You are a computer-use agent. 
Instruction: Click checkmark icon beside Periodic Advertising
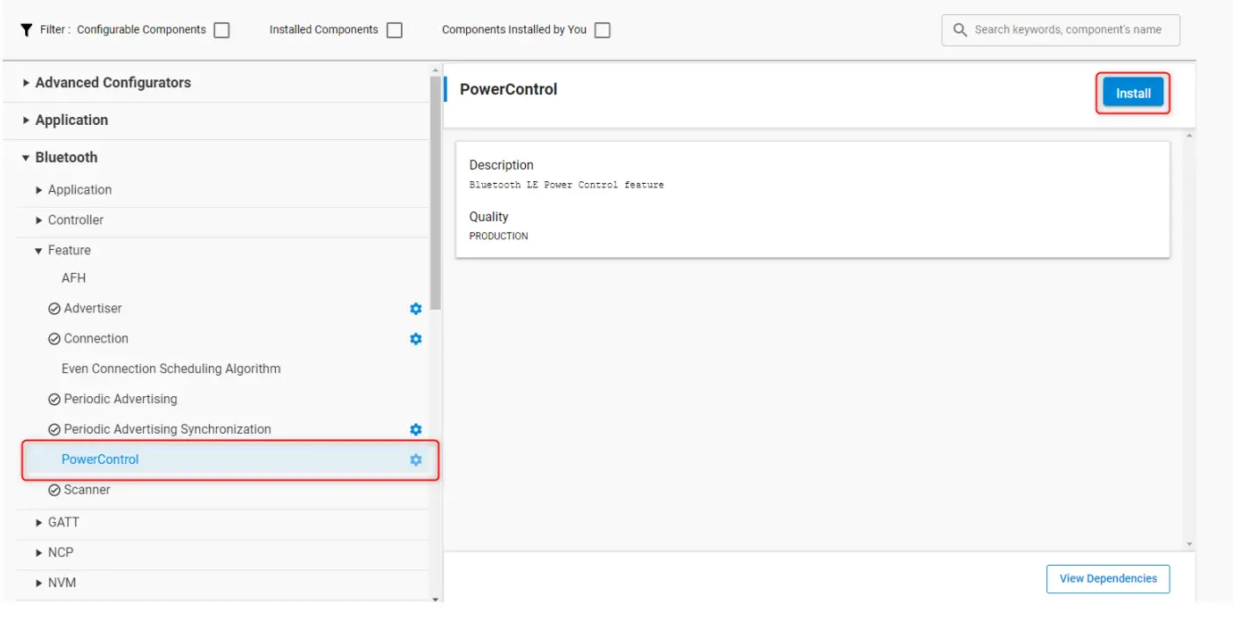point(54,400)
